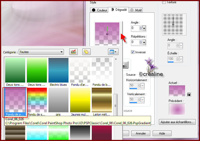Adjust the Horizontalement spinner arrows
This screenshot has width=200, height=141.
139,86
